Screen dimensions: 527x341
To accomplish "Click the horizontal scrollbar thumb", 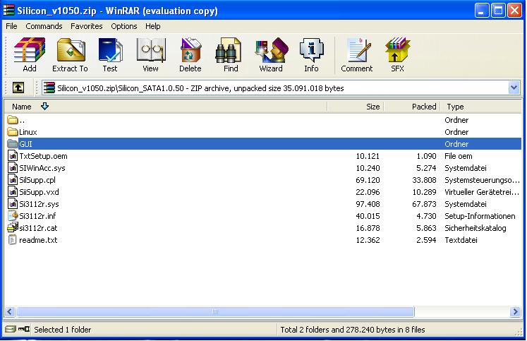I will pyautogui.click(x=215, y=312).
